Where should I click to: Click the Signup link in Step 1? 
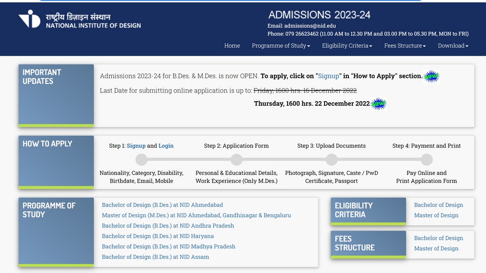pos(136,146)
